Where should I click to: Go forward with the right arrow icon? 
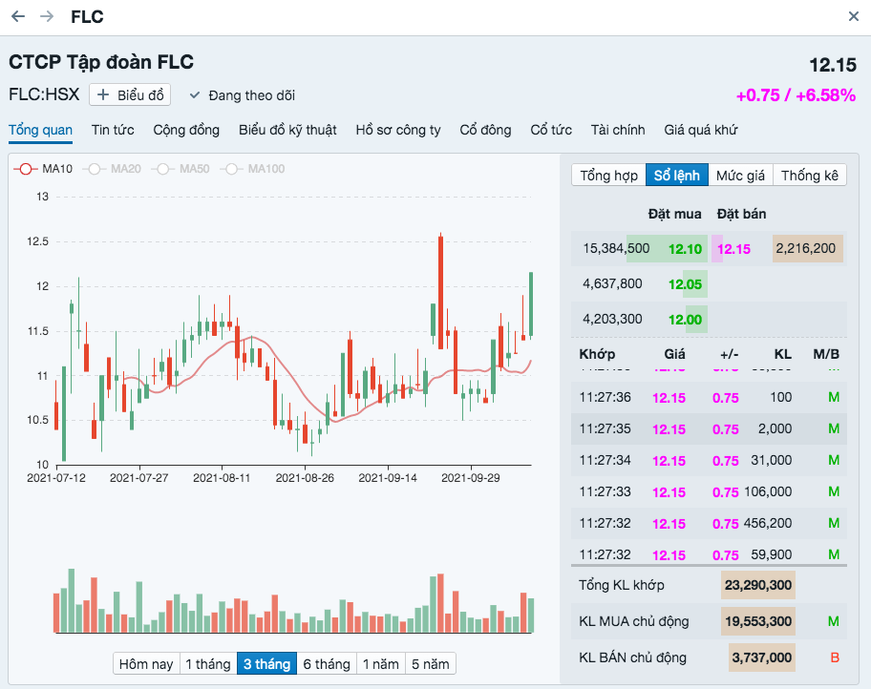[x=47, y=16]
